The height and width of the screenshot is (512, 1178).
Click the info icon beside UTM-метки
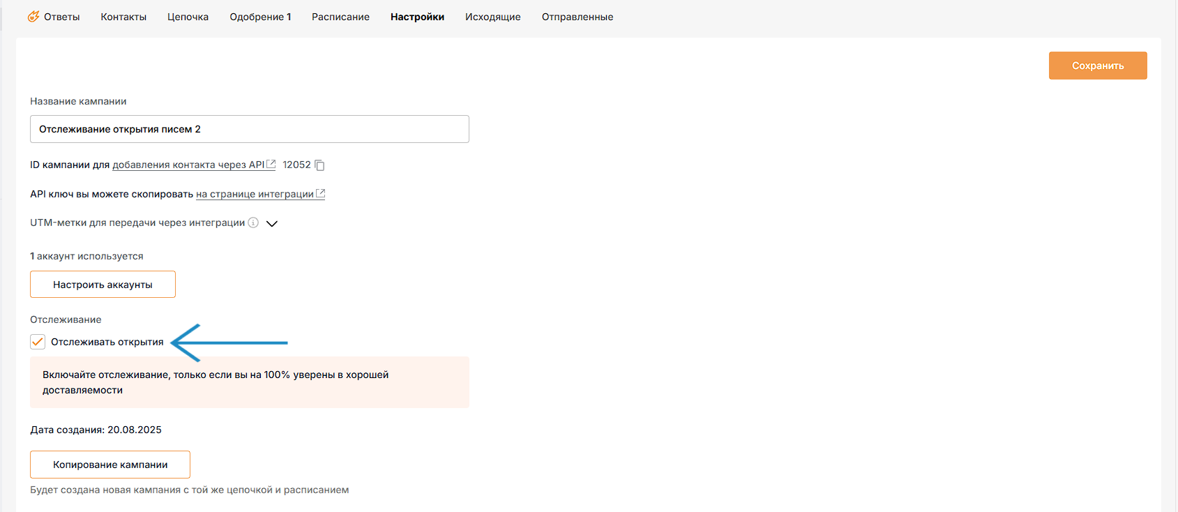[253, 223]
